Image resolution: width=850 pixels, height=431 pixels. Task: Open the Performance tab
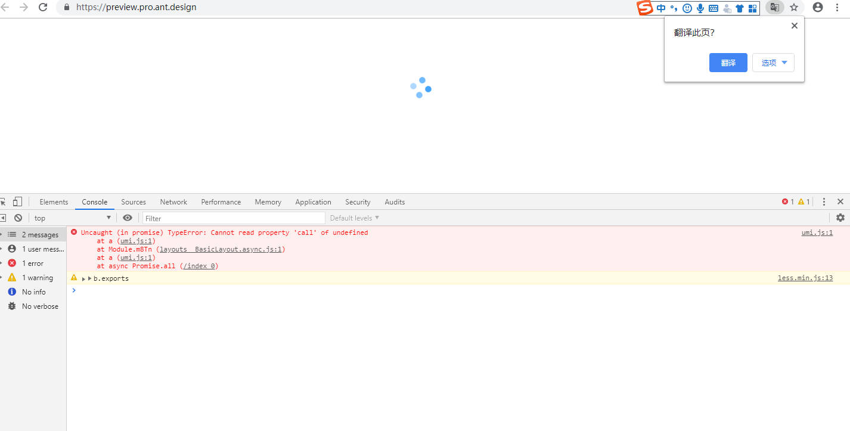pyautogui.click(x=221, y=201)
